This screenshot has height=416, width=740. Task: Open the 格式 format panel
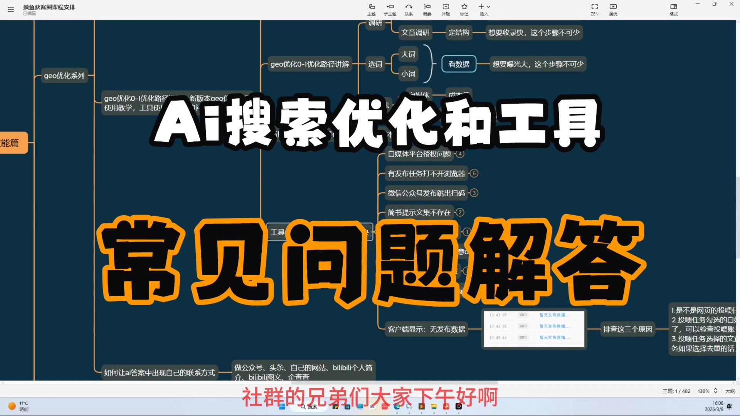(673, 10)
